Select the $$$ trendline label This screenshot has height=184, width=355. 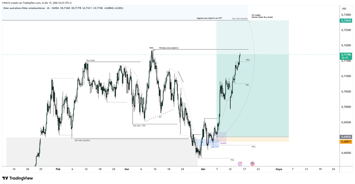point(160,117)
